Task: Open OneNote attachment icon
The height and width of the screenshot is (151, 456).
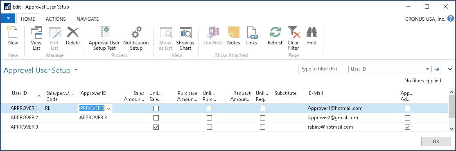Action: click(x=213, y=32)
